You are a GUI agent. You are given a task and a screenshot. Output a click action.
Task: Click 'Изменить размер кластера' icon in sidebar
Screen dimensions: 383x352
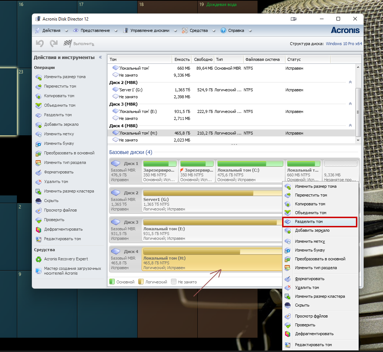click(x=39, y=191)
